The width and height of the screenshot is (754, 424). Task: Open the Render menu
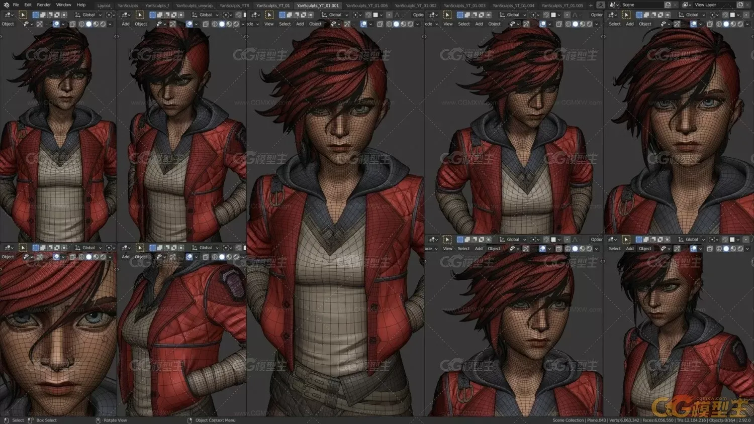pos(44,5)
